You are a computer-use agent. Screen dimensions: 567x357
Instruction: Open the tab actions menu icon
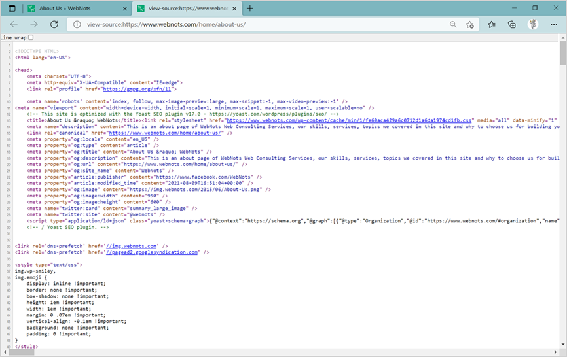click(x=11, y=8)
